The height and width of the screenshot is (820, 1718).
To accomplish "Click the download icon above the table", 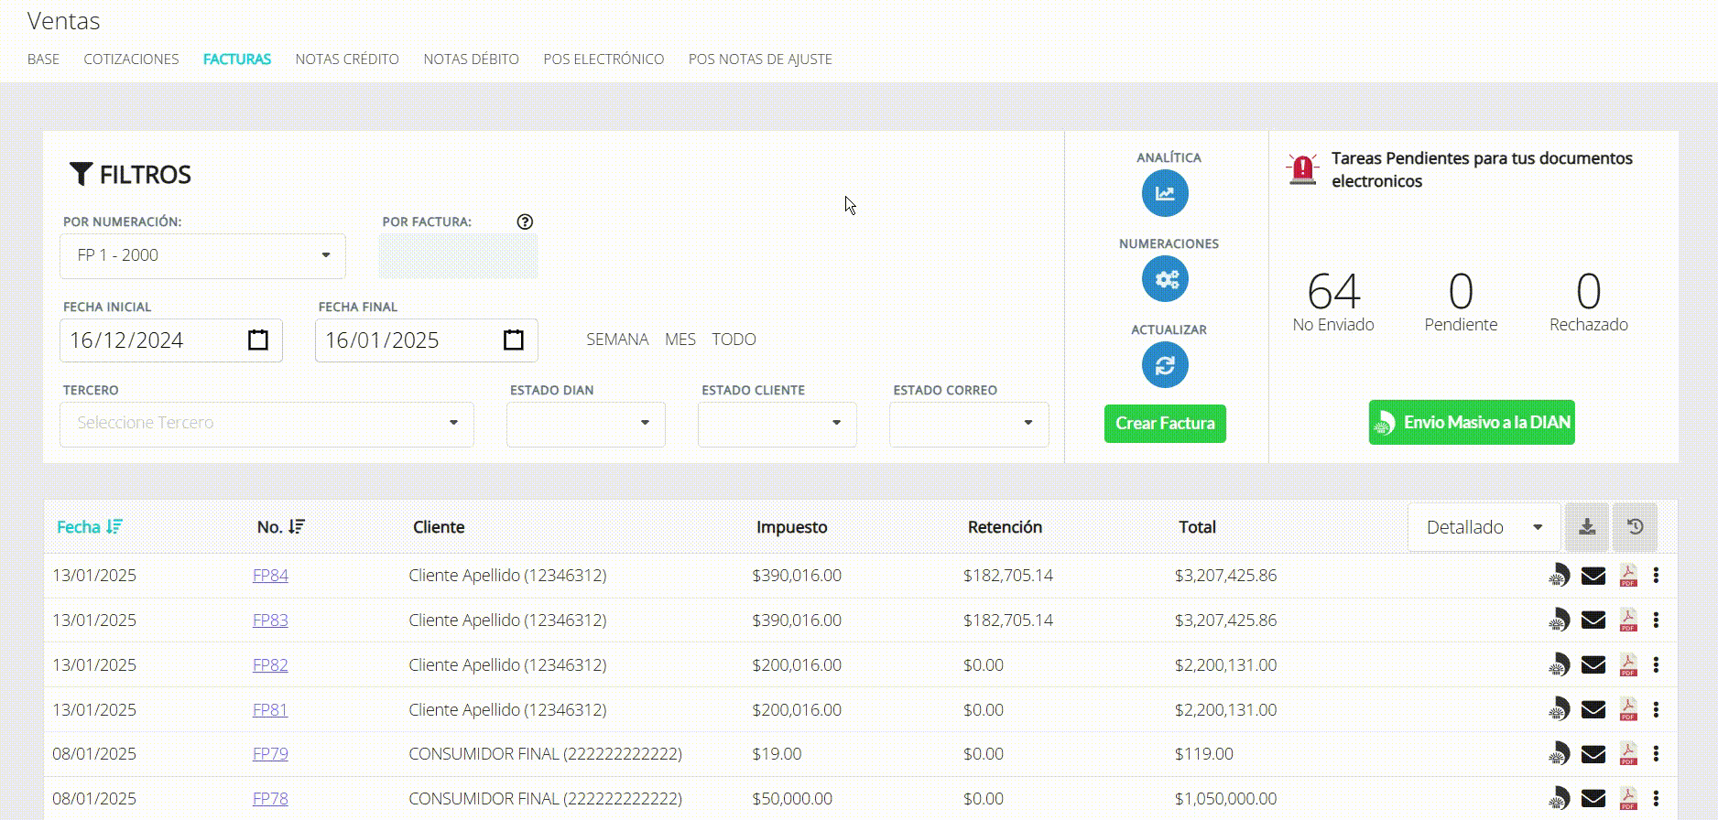I will (1587, 527).
